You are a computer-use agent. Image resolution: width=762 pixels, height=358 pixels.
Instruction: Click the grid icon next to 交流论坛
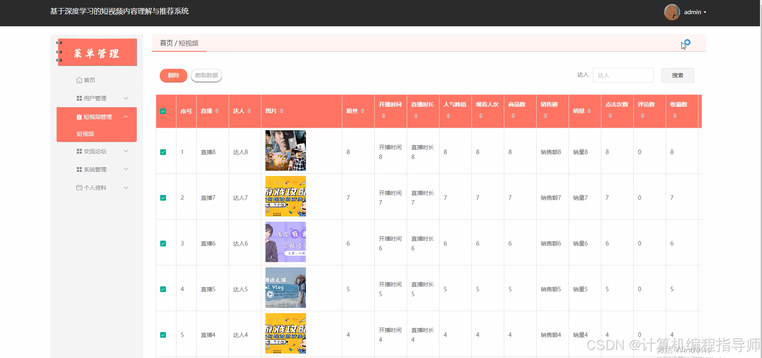(79, 151)
